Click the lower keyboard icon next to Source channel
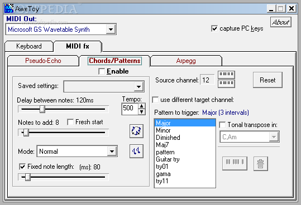 click(x=226, y=84)
